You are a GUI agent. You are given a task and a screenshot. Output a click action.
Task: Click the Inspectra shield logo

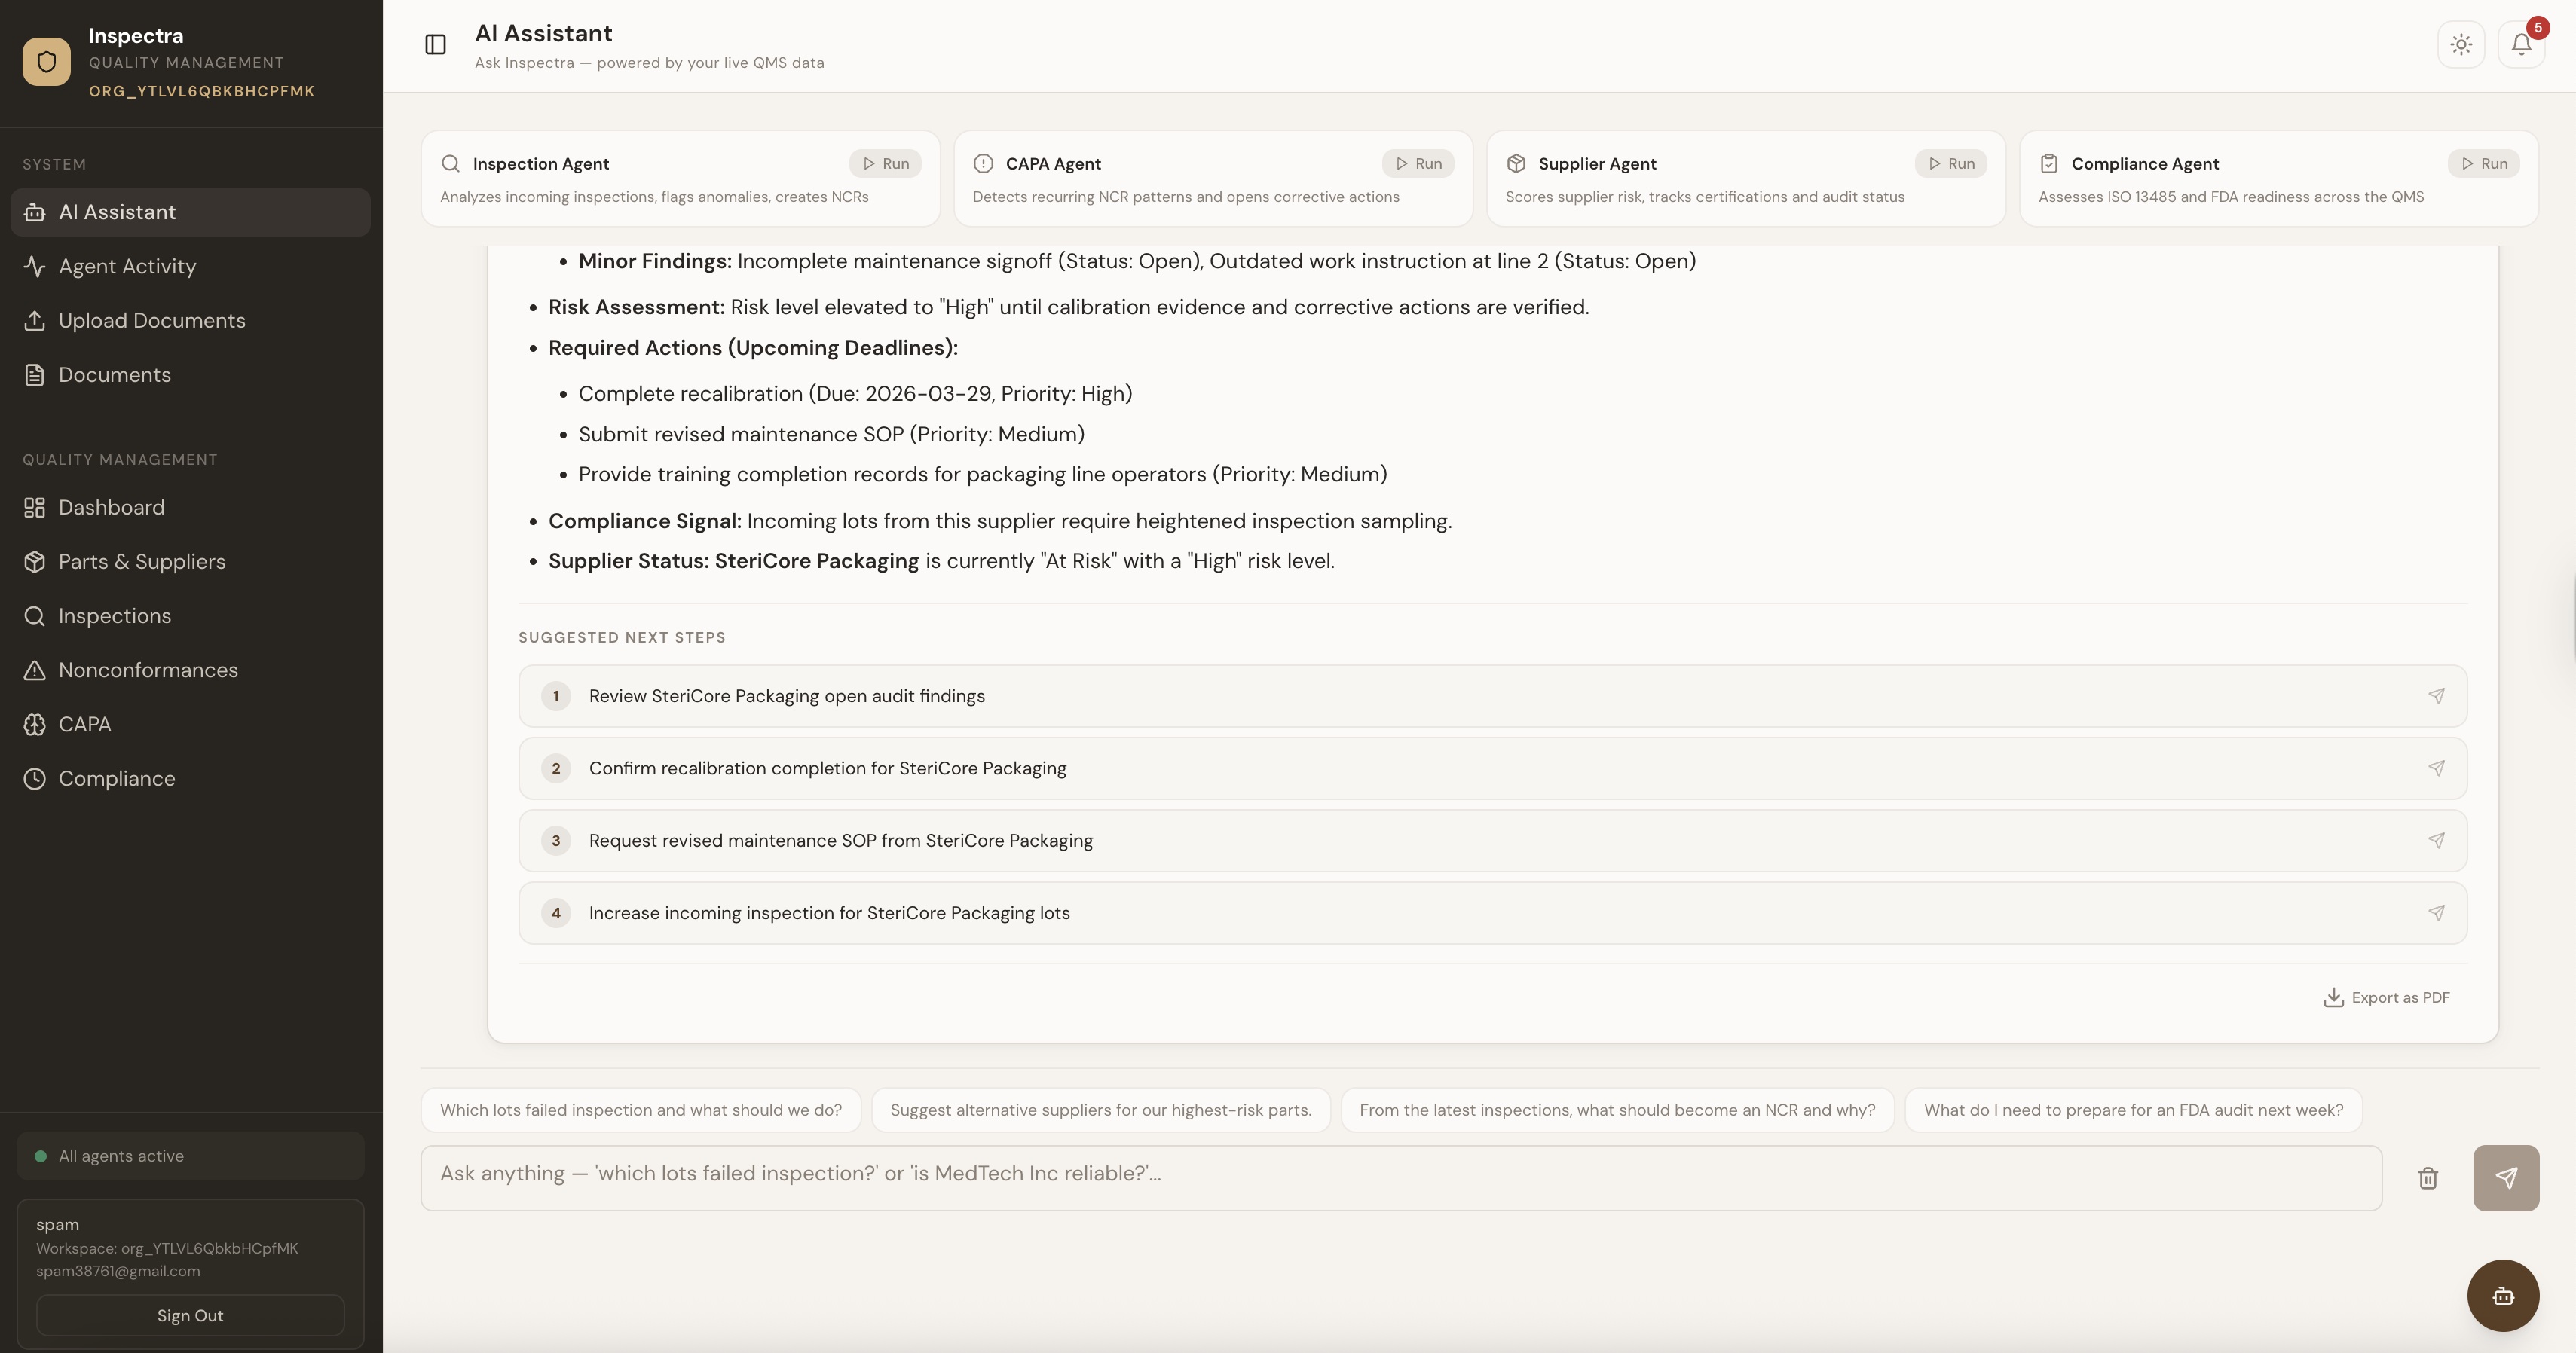(x=46, y=62)
